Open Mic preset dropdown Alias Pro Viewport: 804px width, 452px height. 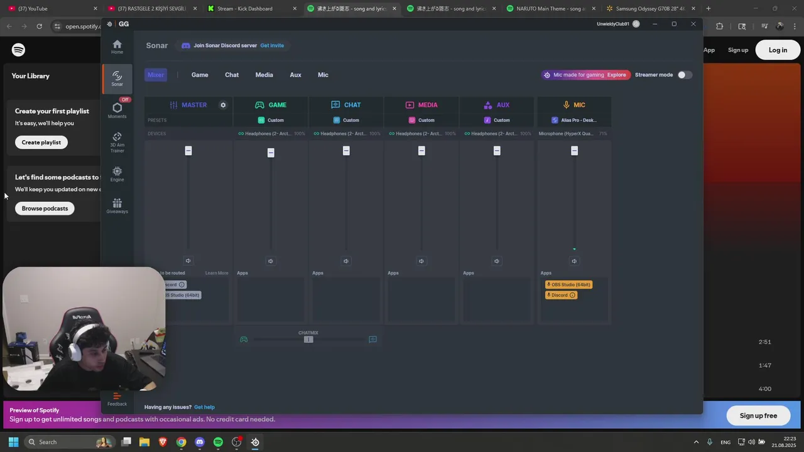(x=574, y=120)
